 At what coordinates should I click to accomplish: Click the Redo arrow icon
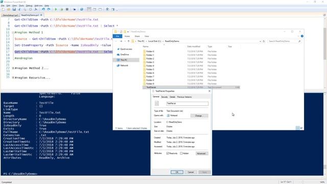tap(49, 9)
